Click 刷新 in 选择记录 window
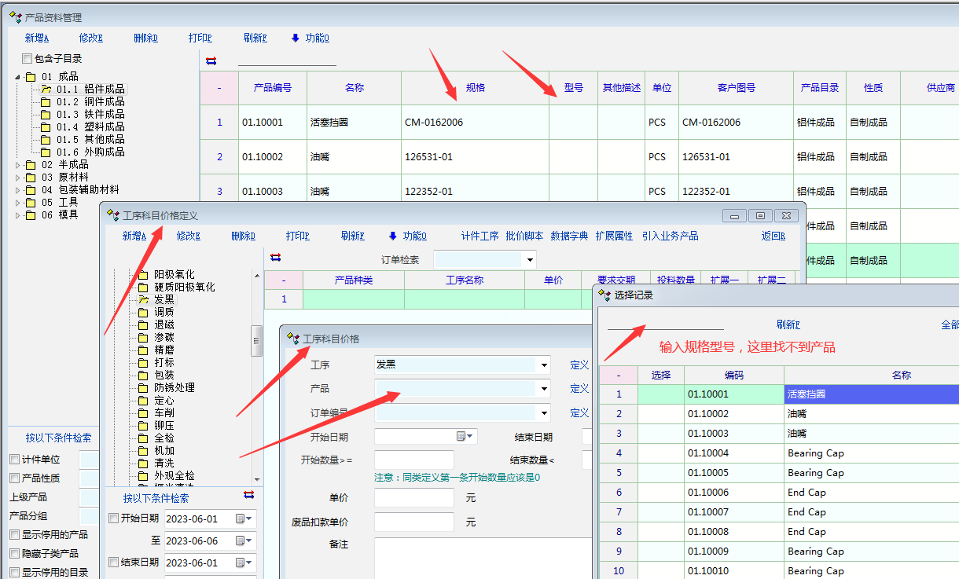Image resolution: width=959 pixels, height=579 pixels. [x=788, y=324]
